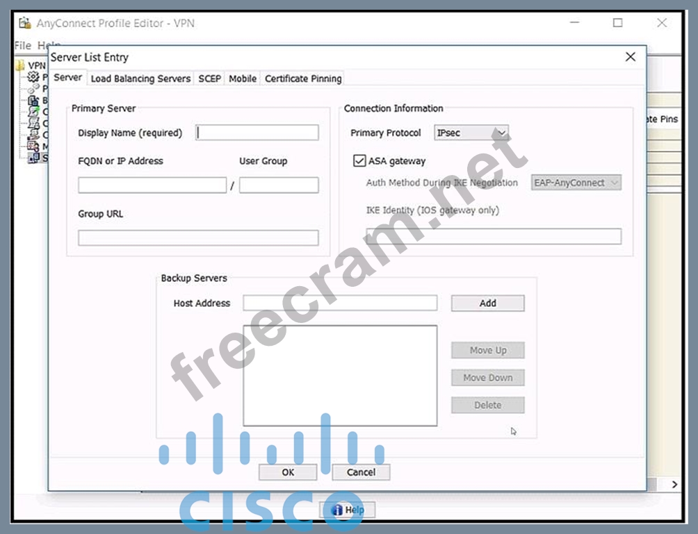698x534 pixels.
Task: Click the gear icon for Preferences Part 1
Action: [33, 77]
